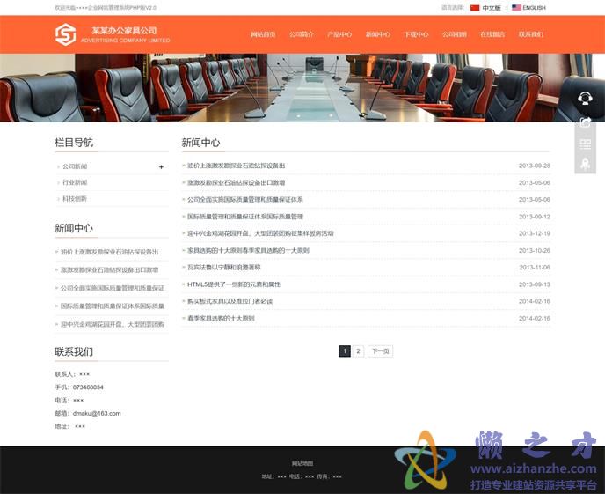The height and width of the screenshot is (494, 605).
Task: Click the 下一页 next page button
Action: (381, 351)
